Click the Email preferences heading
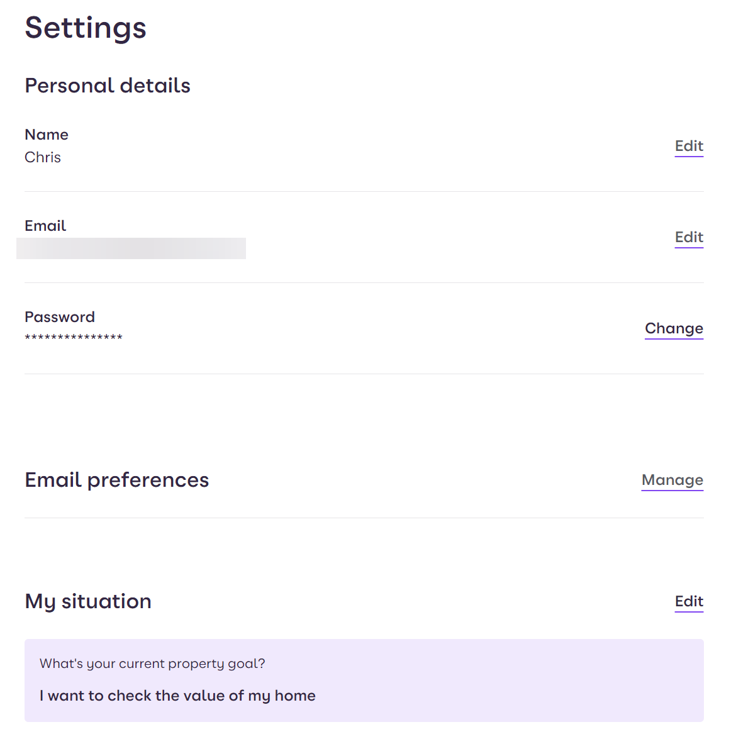The width and height of the screenshot is (736, 739). tap(116, 479)
